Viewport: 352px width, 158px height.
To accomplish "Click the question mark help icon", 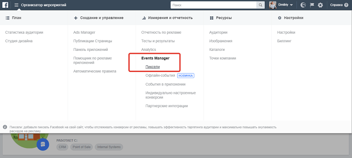I will (x=346, y=5).
